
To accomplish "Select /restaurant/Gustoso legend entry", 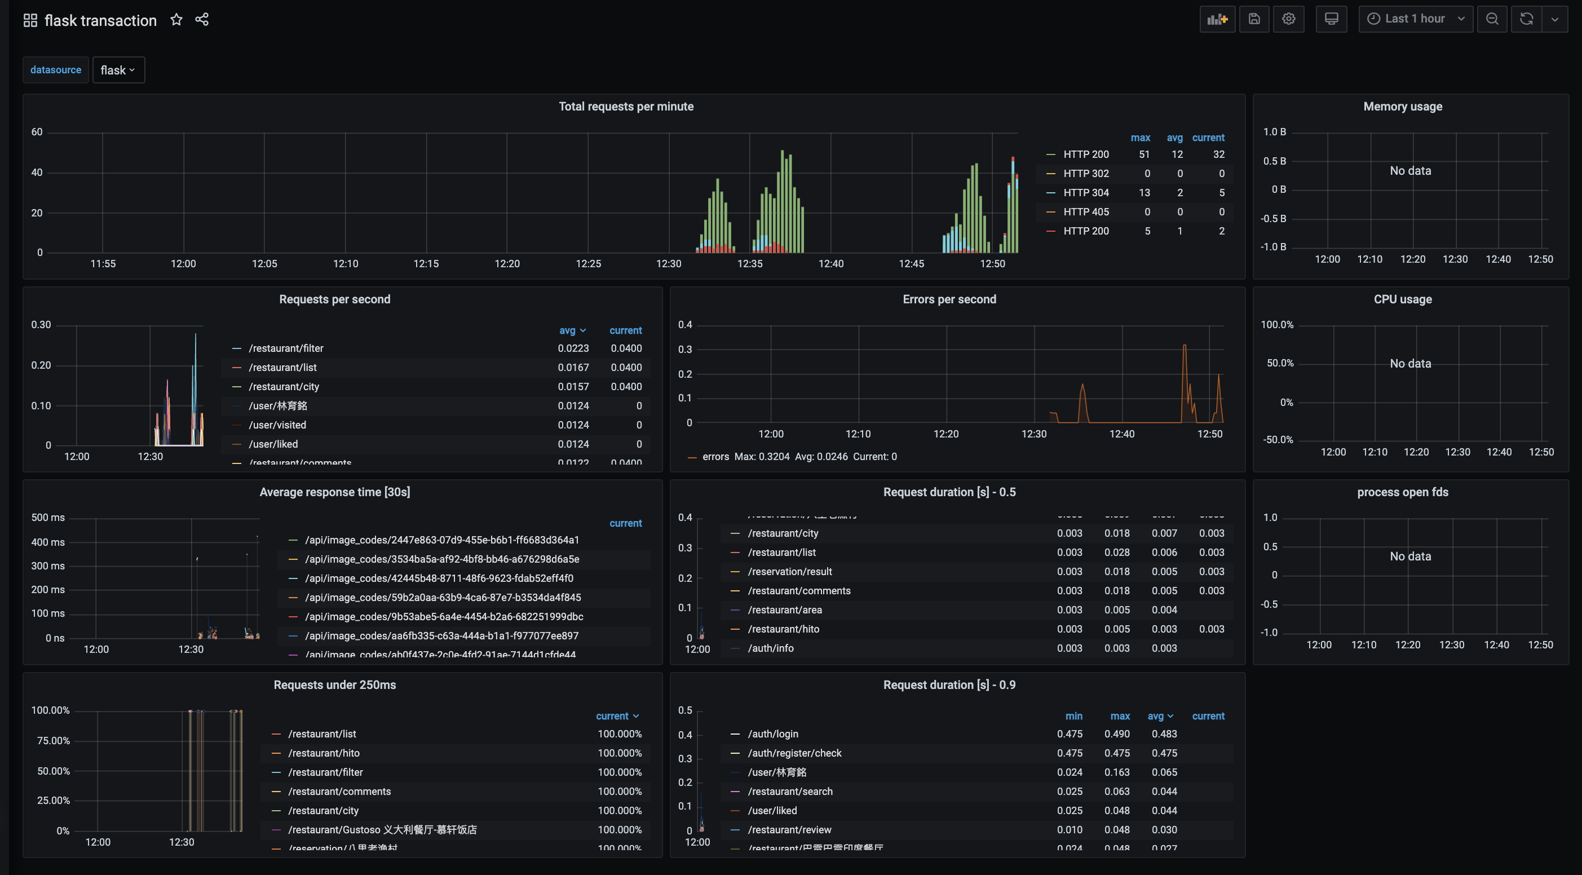I will [382, 829].
